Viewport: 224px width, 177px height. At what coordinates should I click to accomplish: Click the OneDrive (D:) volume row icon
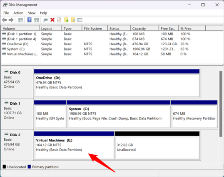pyautogui.click(x=4, y=44)
